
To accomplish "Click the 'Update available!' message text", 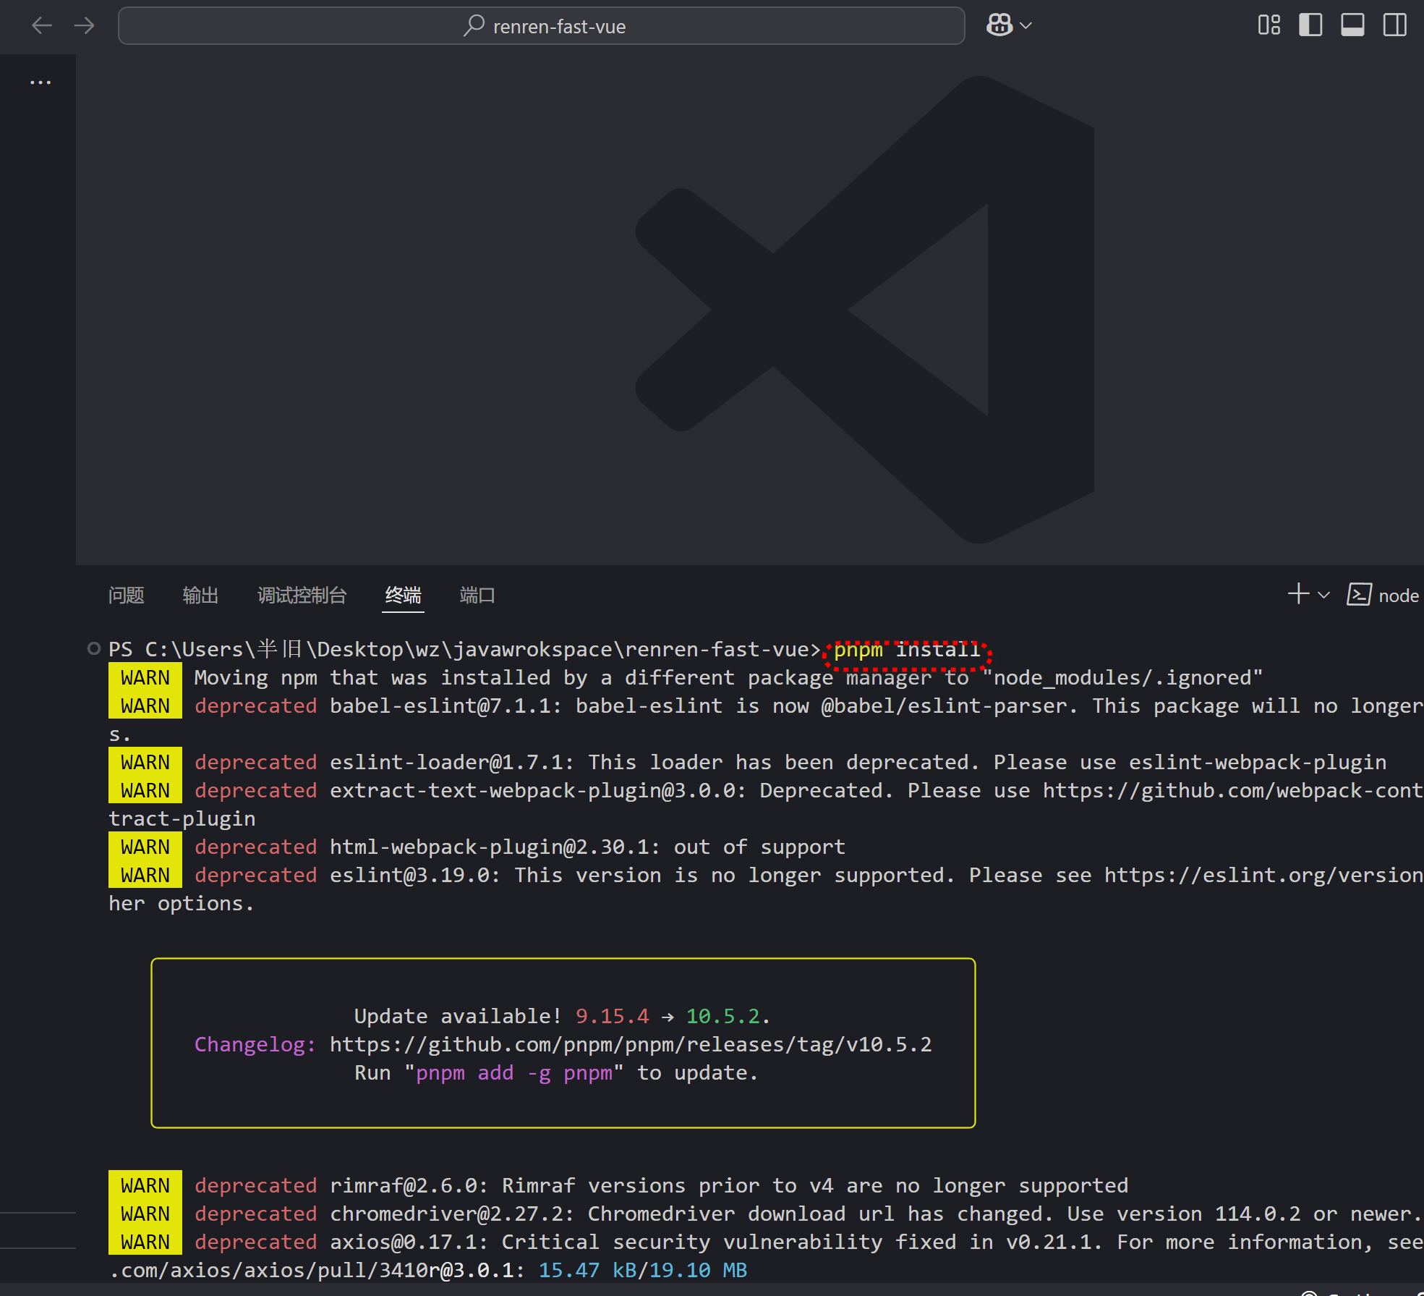I will (x=459, y=1016).
